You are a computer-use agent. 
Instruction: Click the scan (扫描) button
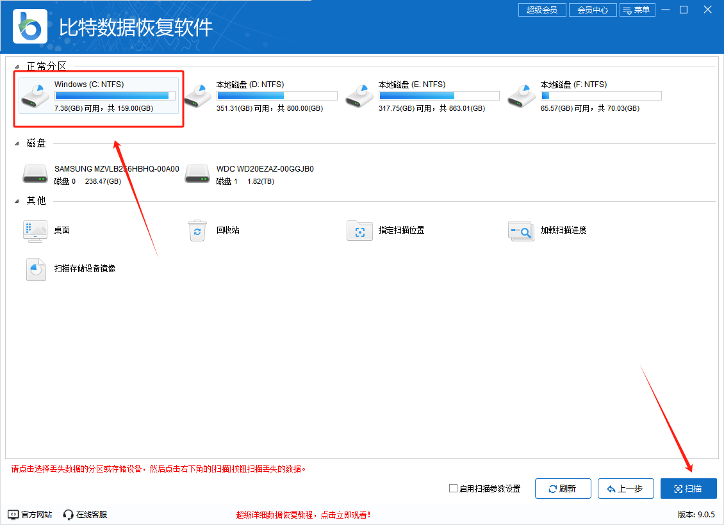[x=688, y=489]
